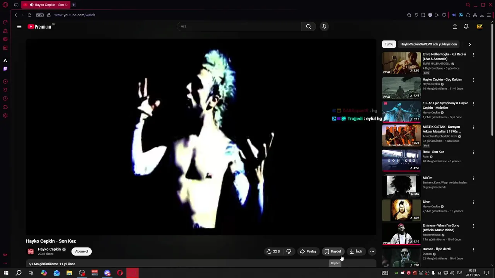The height and width of the screenshot is (278, 495).
Task: Open options menu for Mix'im
Action: [x=473, y=178]
